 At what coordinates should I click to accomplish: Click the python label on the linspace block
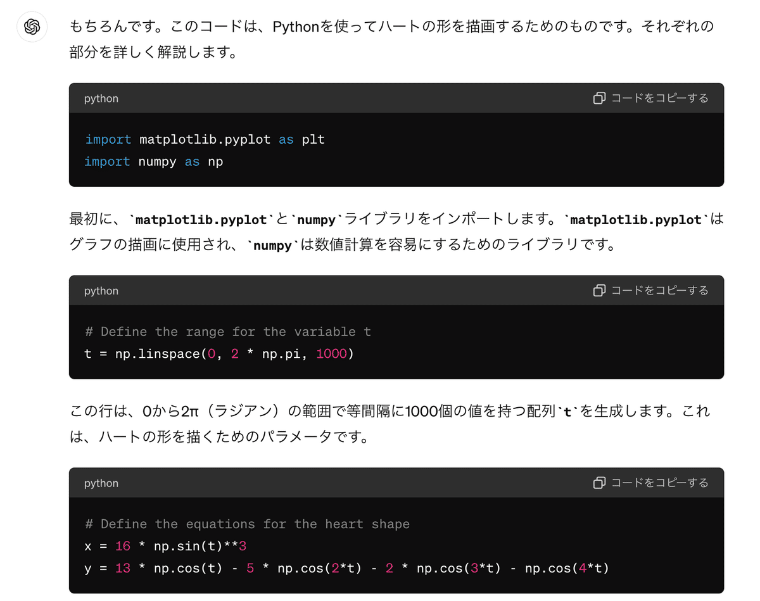(101, 291)
